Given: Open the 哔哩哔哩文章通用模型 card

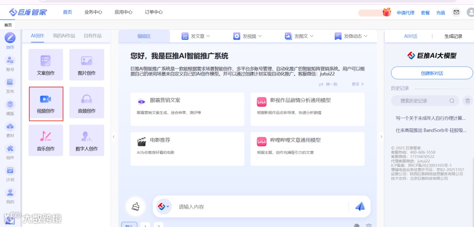Looking at the screenshot, I should [x=307, y=149].
